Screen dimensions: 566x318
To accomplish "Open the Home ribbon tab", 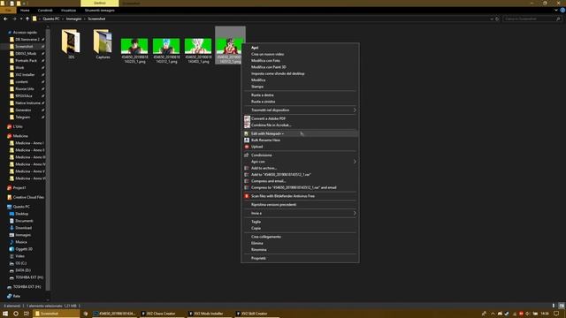I will [25, 11].
